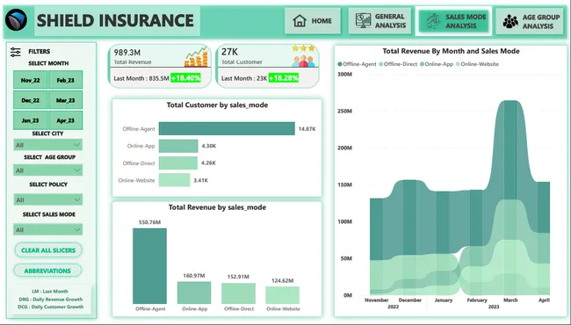
Task: Click the 'Total Customer by sales_mode' chart title
Action: tap(217, 105)
